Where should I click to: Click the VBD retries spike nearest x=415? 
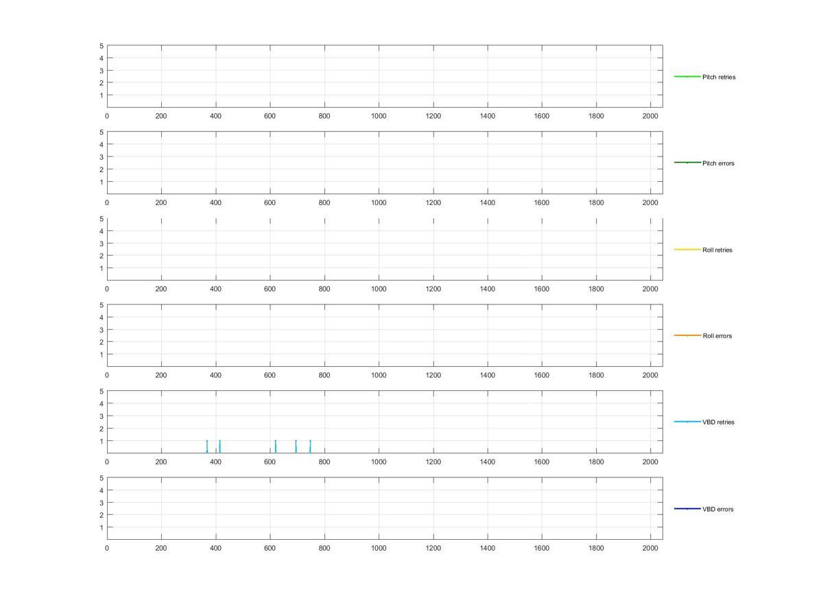(219, 447)
